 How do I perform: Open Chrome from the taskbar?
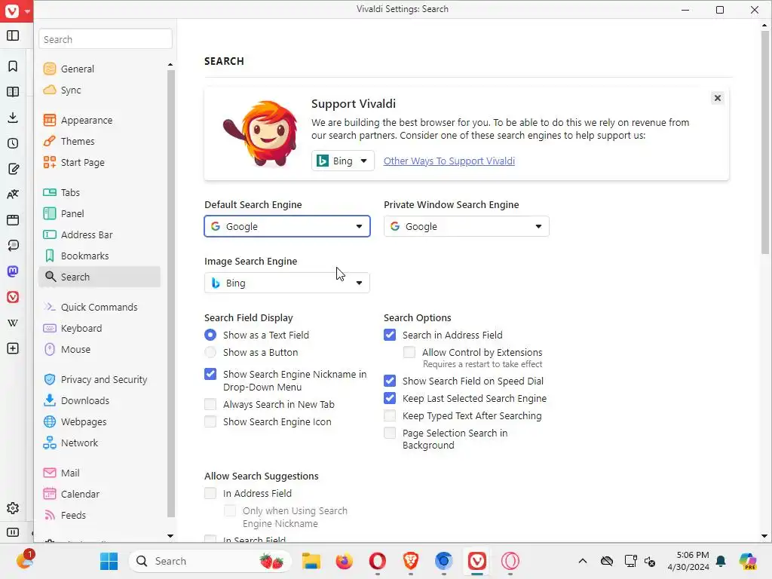pyautogui.click(x=443, y=561)
